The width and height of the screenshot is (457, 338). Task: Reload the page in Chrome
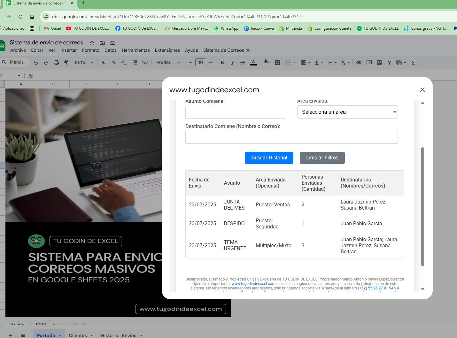[20, 17]
